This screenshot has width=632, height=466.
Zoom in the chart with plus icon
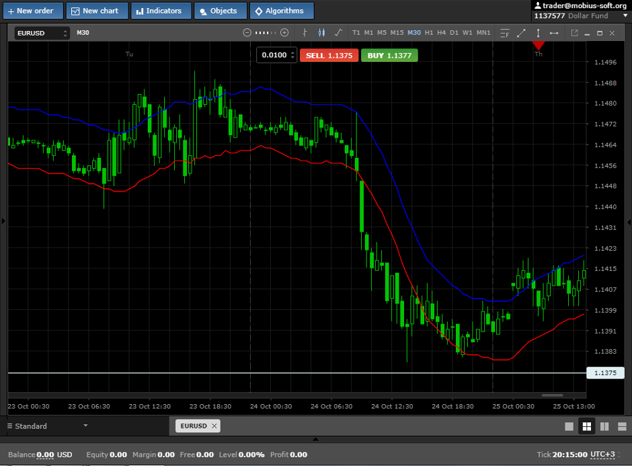pos(284,33)
